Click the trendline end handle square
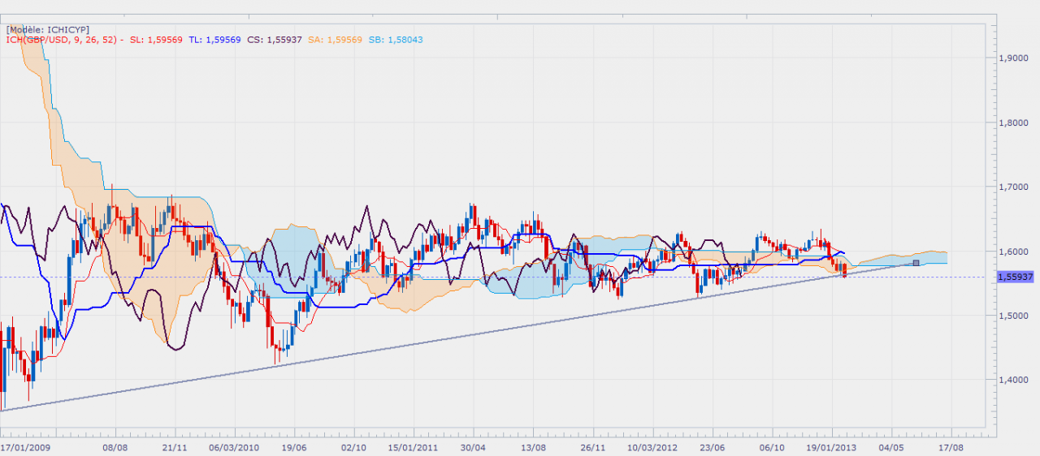Image resolution: width=1040 pixels, height=456 pixels. pos(916,262)
